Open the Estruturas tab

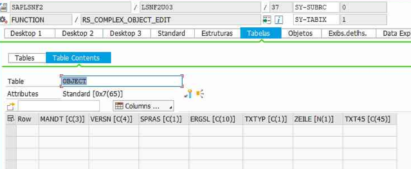(217, 34)
